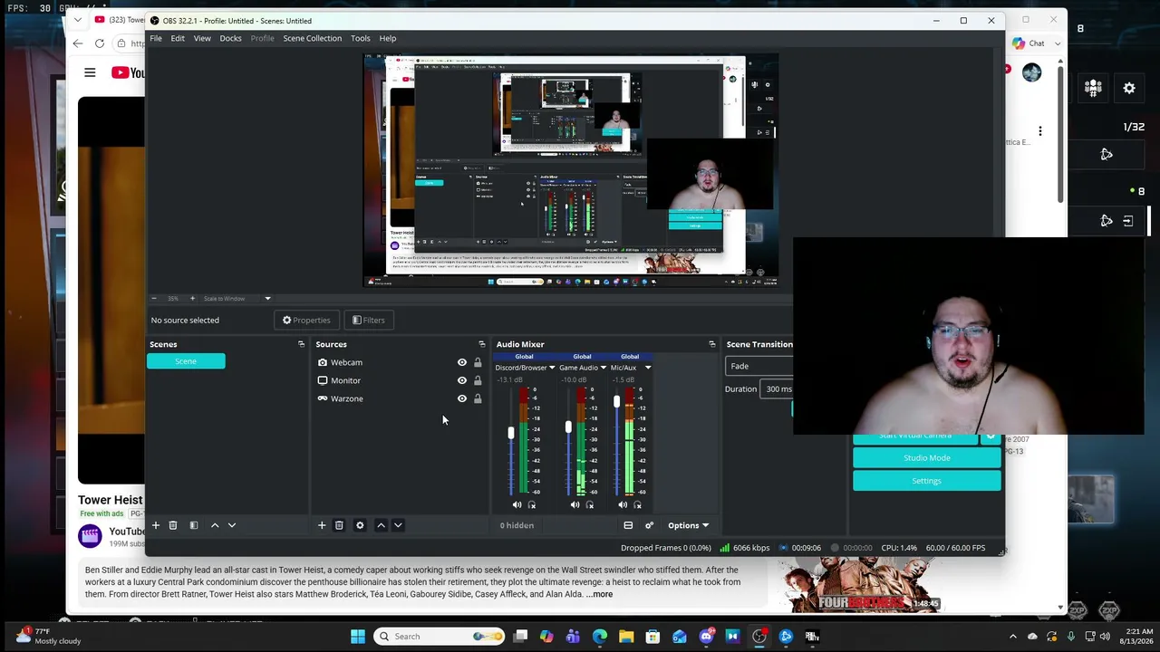
Task: Open the Tools menu
Action: [360, 38]
